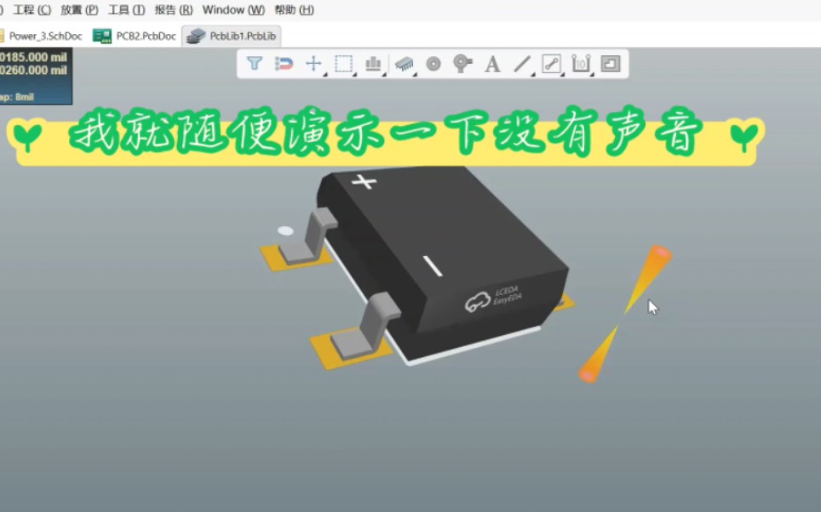Select the rectangular selection tool
821x512 pixels.
click(343, 62)
